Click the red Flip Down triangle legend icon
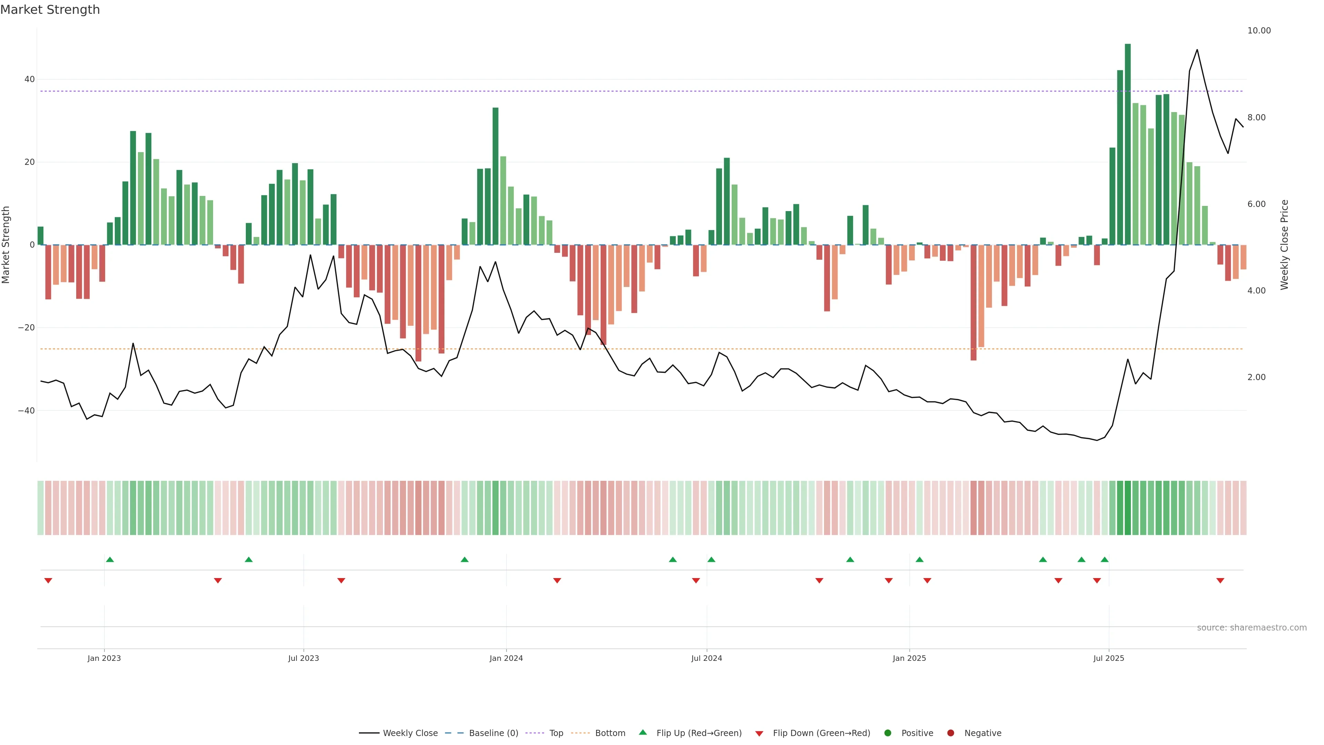Image resolution: width=1324 pixels, height=745 pixels. pyautogui.click(x=759, y=733)
